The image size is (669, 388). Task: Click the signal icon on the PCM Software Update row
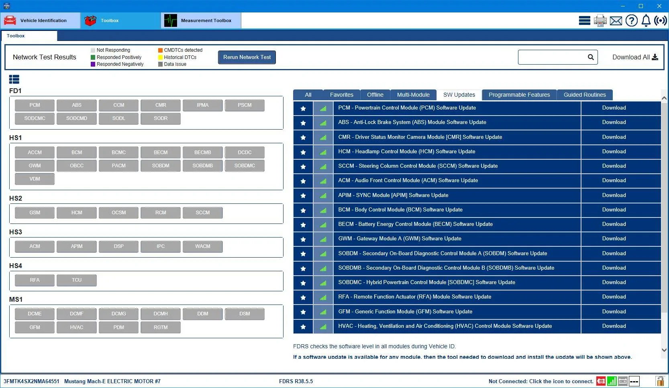(323, 108)
